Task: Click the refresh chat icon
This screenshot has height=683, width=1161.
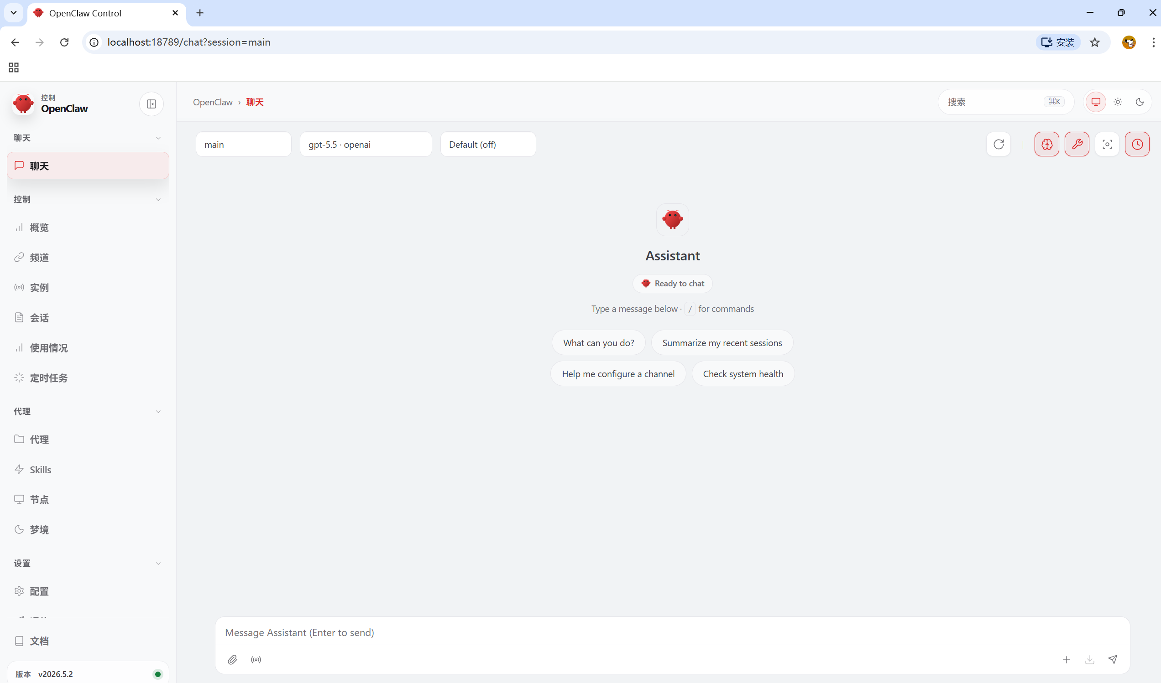Action: (x=999, y=145)
